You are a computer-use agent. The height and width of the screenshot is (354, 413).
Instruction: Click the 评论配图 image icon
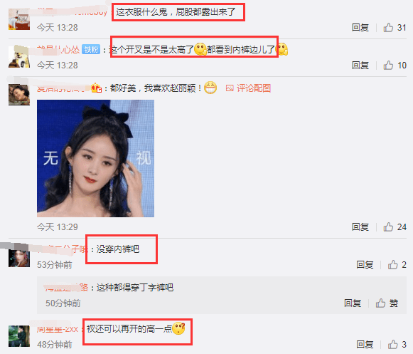pyautogui.click(x=230, y=88)
